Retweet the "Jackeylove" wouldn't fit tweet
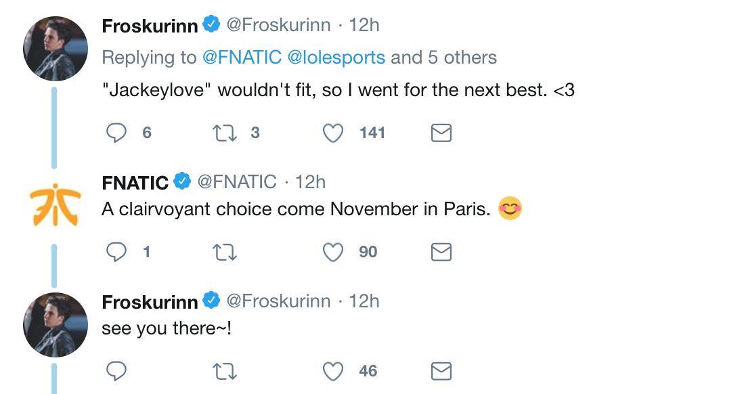Viewport: 742px width, 394px height. [x=223, y=133]
